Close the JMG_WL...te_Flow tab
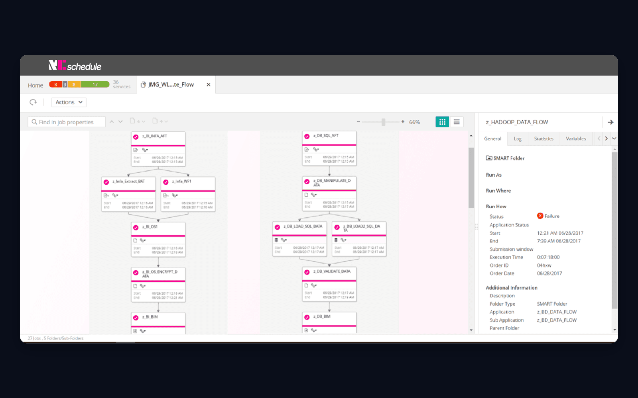 tap(208, 85)
